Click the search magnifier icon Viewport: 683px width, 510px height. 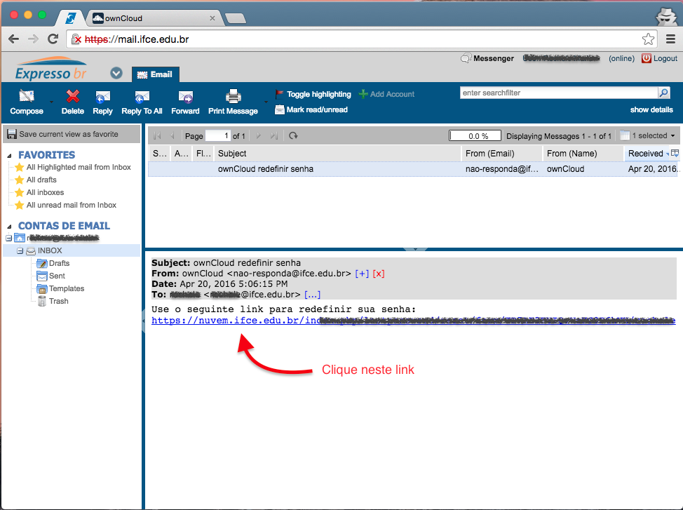[x=664, y=93]
